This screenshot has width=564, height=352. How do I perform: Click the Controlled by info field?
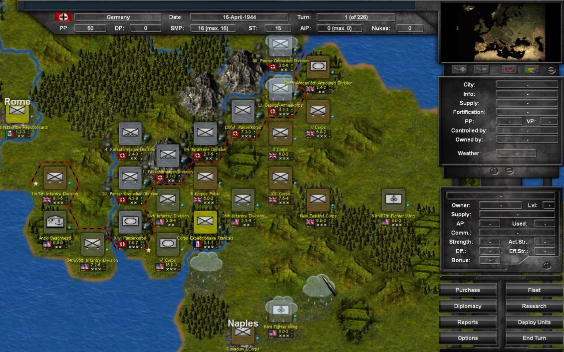point(527,131)
